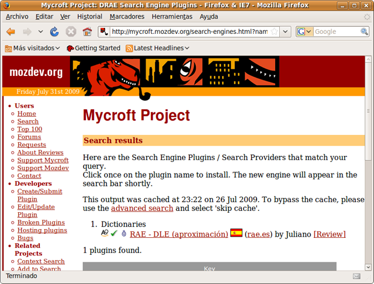This screenshot has height=284, width=374.
Task: Click inside the Google search field
Action: (x=335, y=32)
